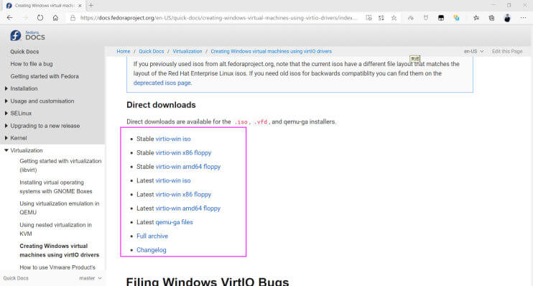Expand the SELinux sidebar section
The image size is (533, 286).
pos(6,114)
